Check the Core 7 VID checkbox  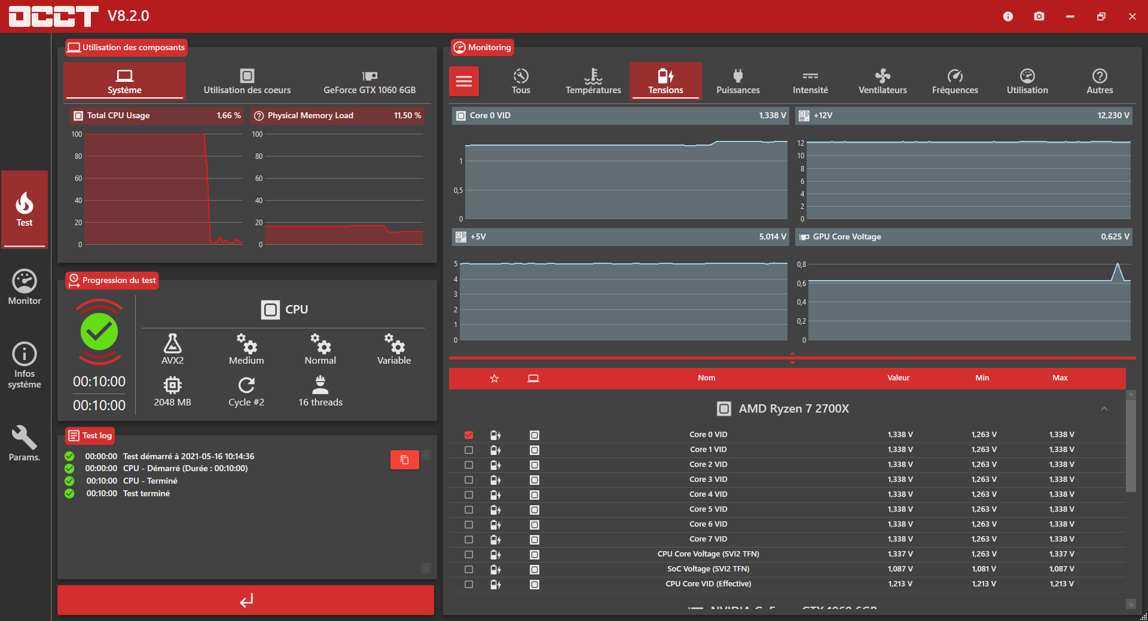coord(469,539)
